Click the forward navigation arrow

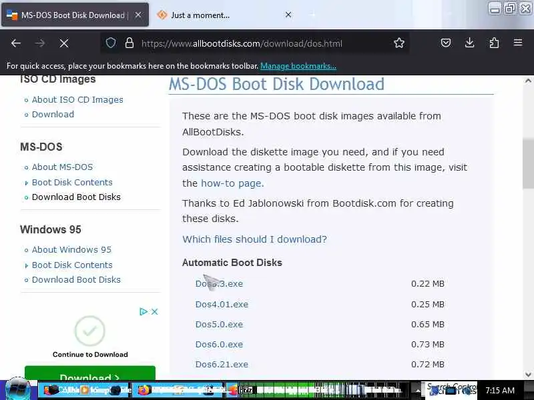coord(40,43)
